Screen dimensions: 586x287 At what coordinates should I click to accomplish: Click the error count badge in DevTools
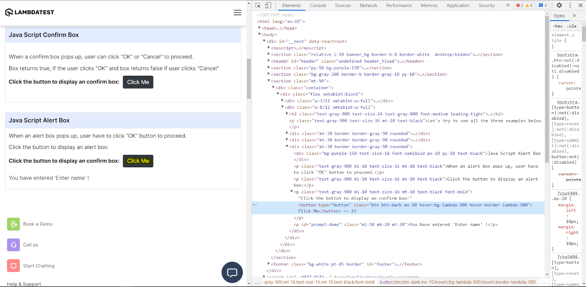click(x=520, y=5)
